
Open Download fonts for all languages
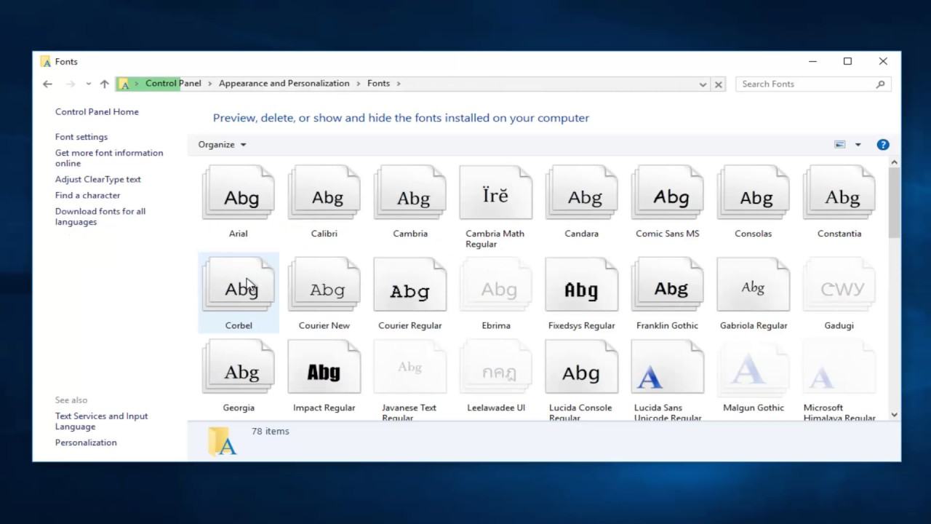(100, 211)
